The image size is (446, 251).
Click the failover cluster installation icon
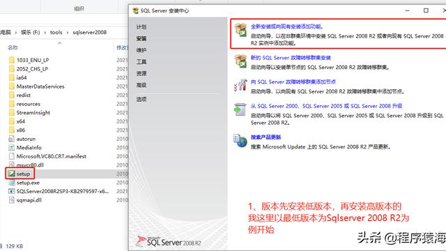[240, 61]
